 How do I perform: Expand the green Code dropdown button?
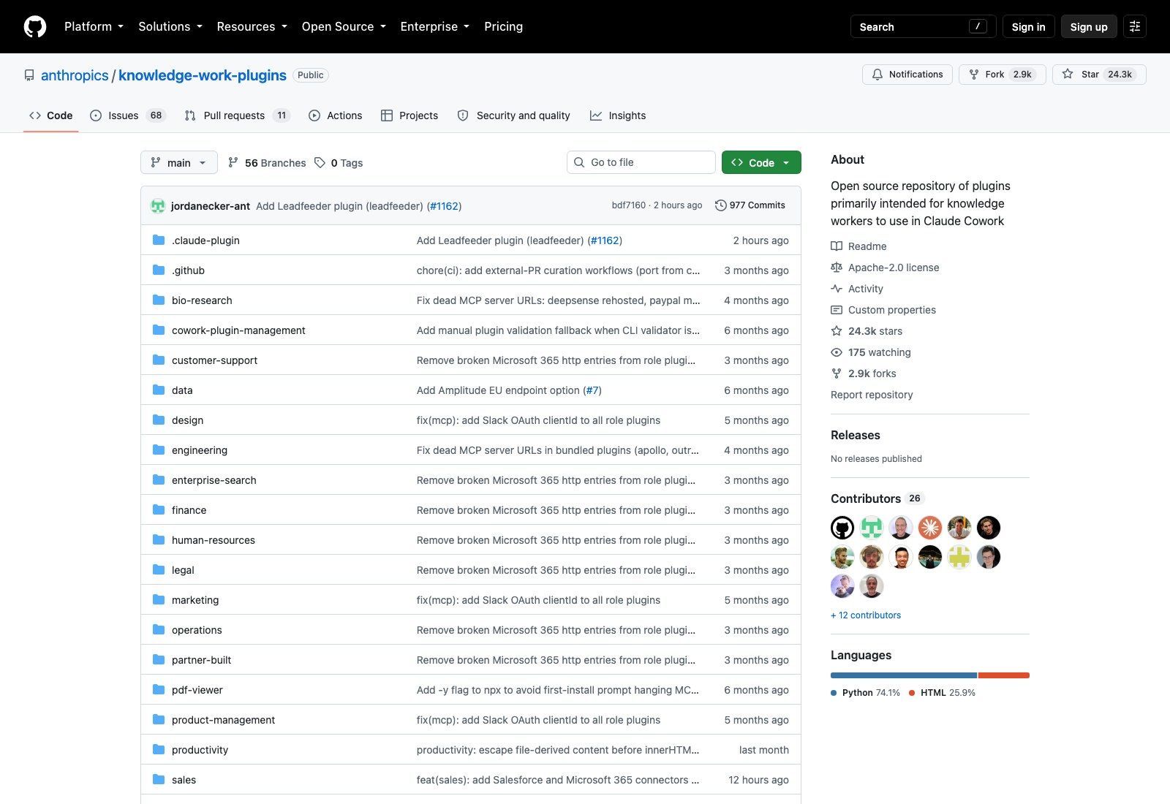[x=761, y=162]
